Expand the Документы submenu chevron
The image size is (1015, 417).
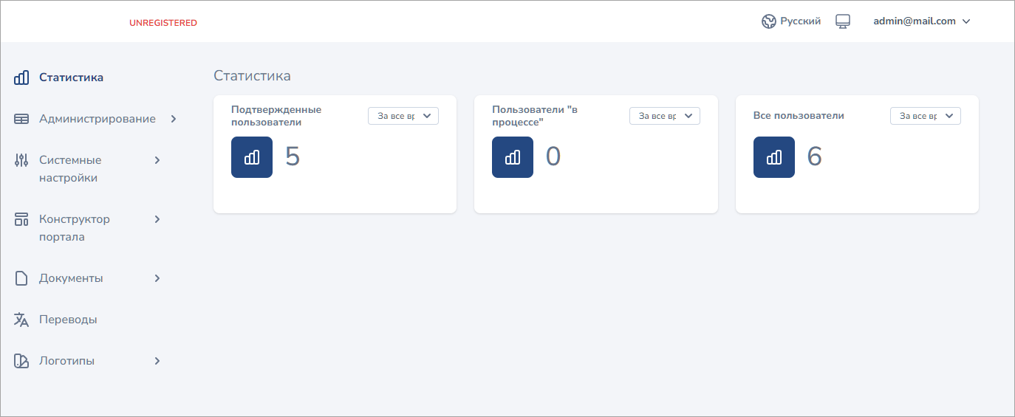click(x=157, y=278)
